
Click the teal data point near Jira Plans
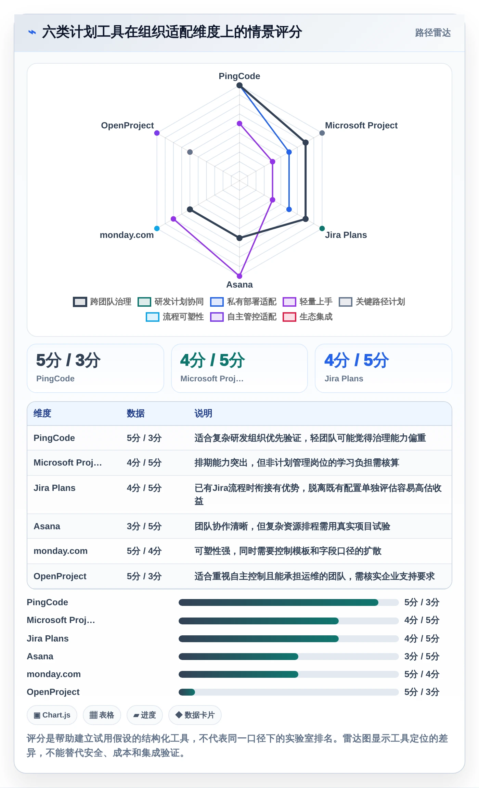click(322, 228)
